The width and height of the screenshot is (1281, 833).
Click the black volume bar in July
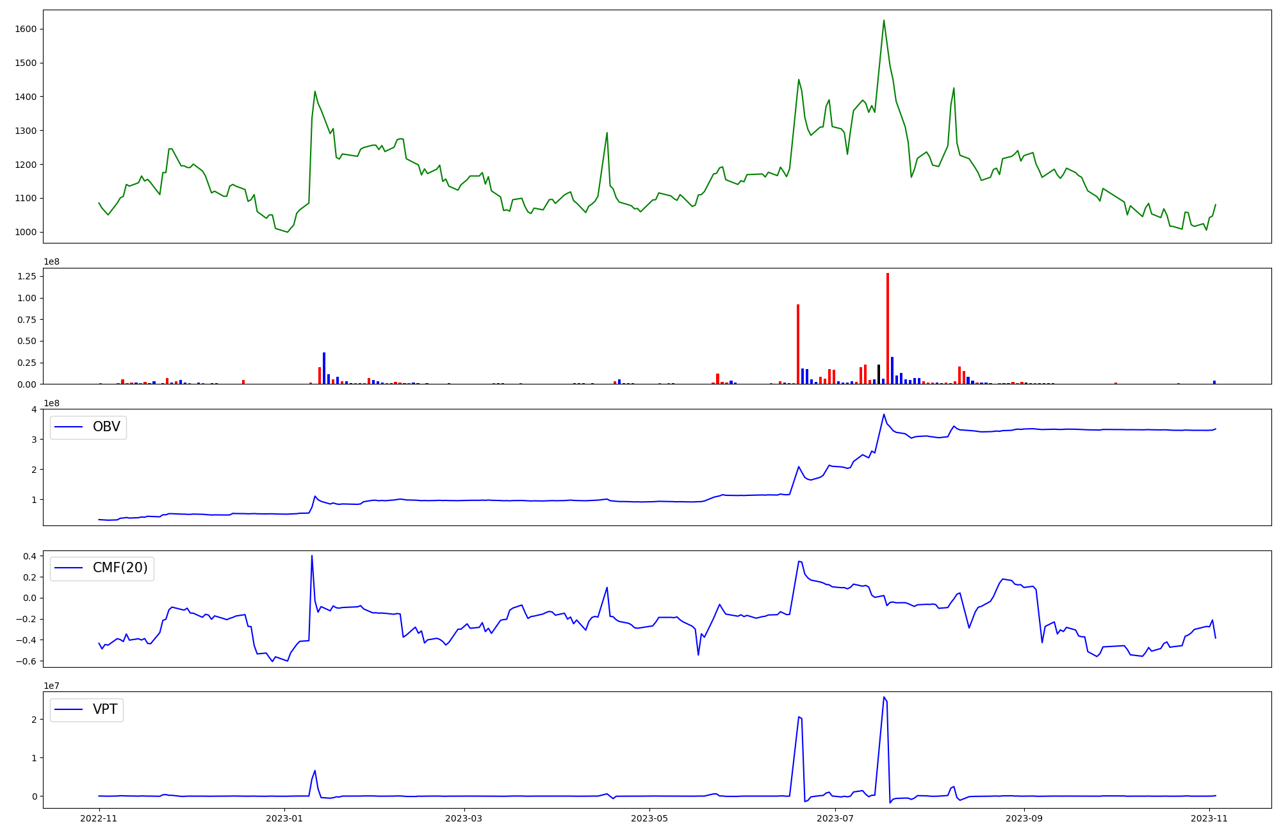pyautogui.click(x=879, y=374)
